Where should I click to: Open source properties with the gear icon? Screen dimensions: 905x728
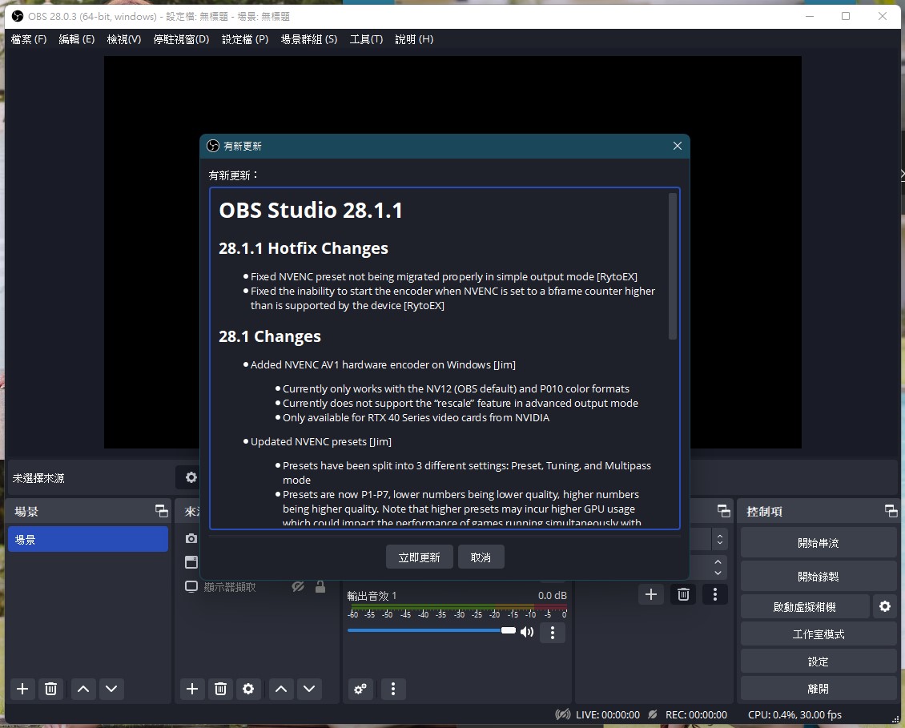point(248,689)
